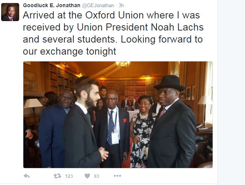This screenshot has width=245, height=185.
Task: Click the man in the black hat in the photo
Action: (171, 124)
